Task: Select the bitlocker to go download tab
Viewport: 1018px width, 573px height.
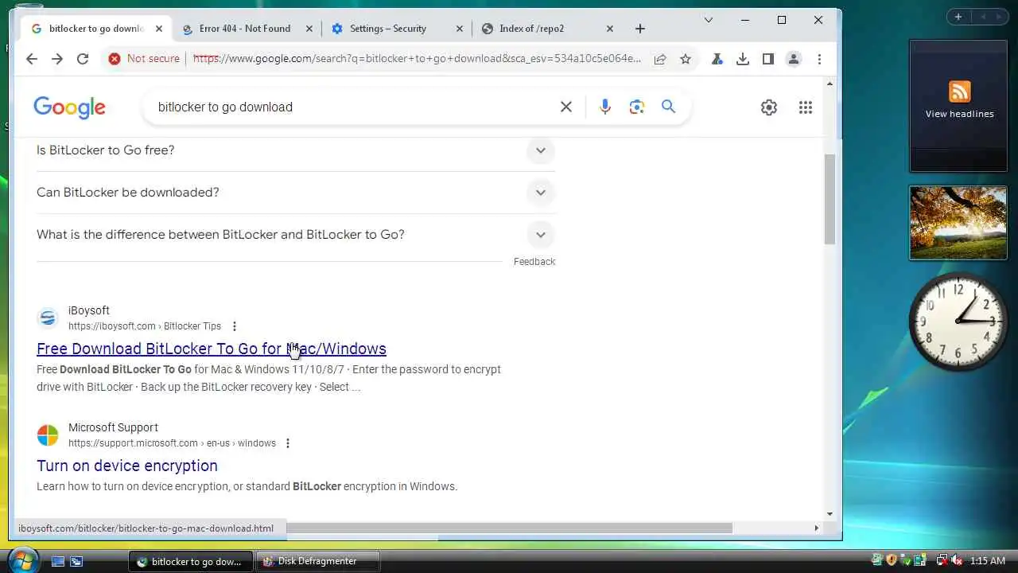Action: pyautogui.click(x=95, y=29)
